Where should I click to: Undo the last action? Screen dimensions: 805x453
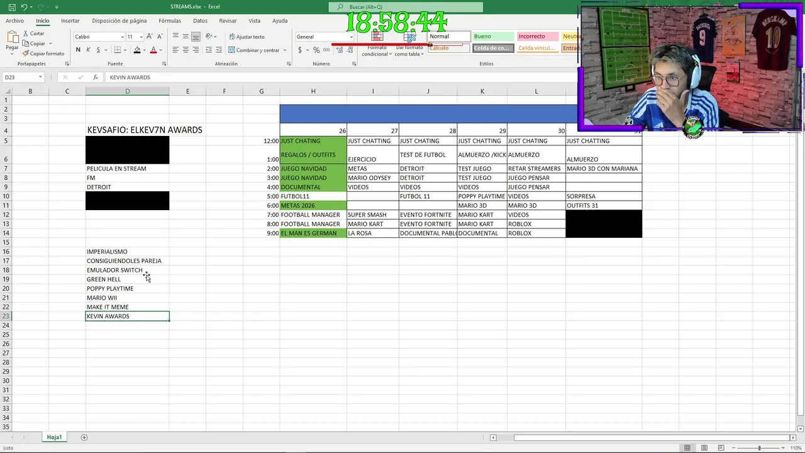click(24, 7)
